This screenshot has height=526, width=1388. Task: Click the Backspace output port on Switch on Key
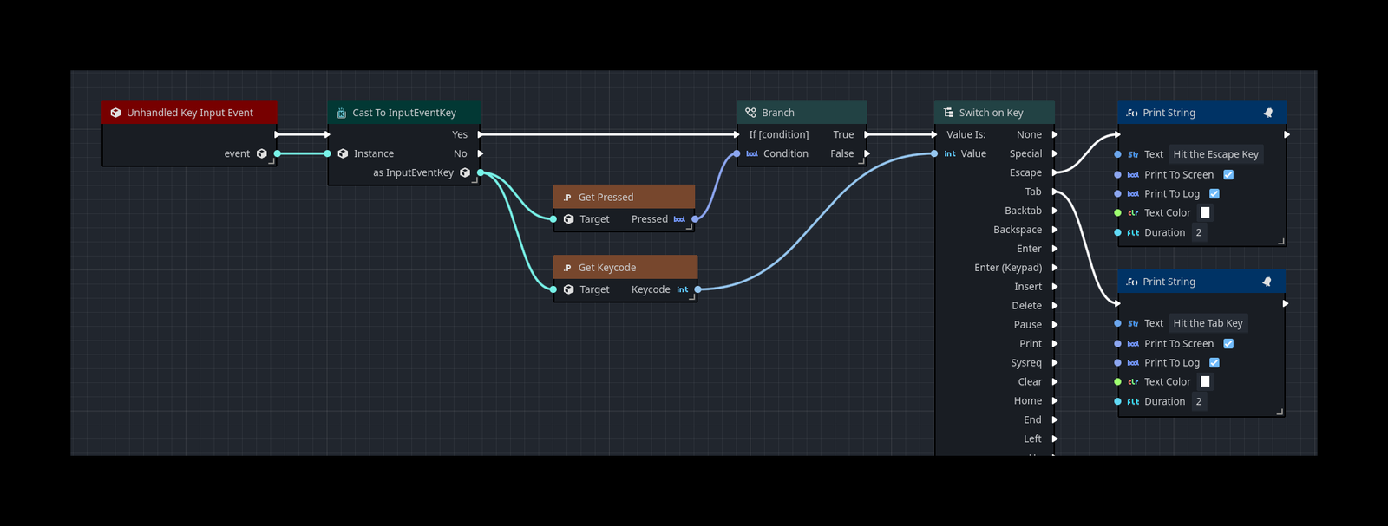click(1055, 230)
